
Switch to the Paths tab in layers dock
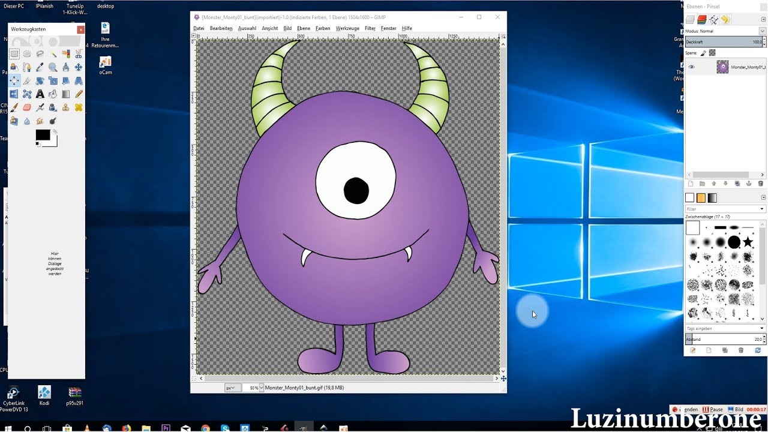pos(713,19)
